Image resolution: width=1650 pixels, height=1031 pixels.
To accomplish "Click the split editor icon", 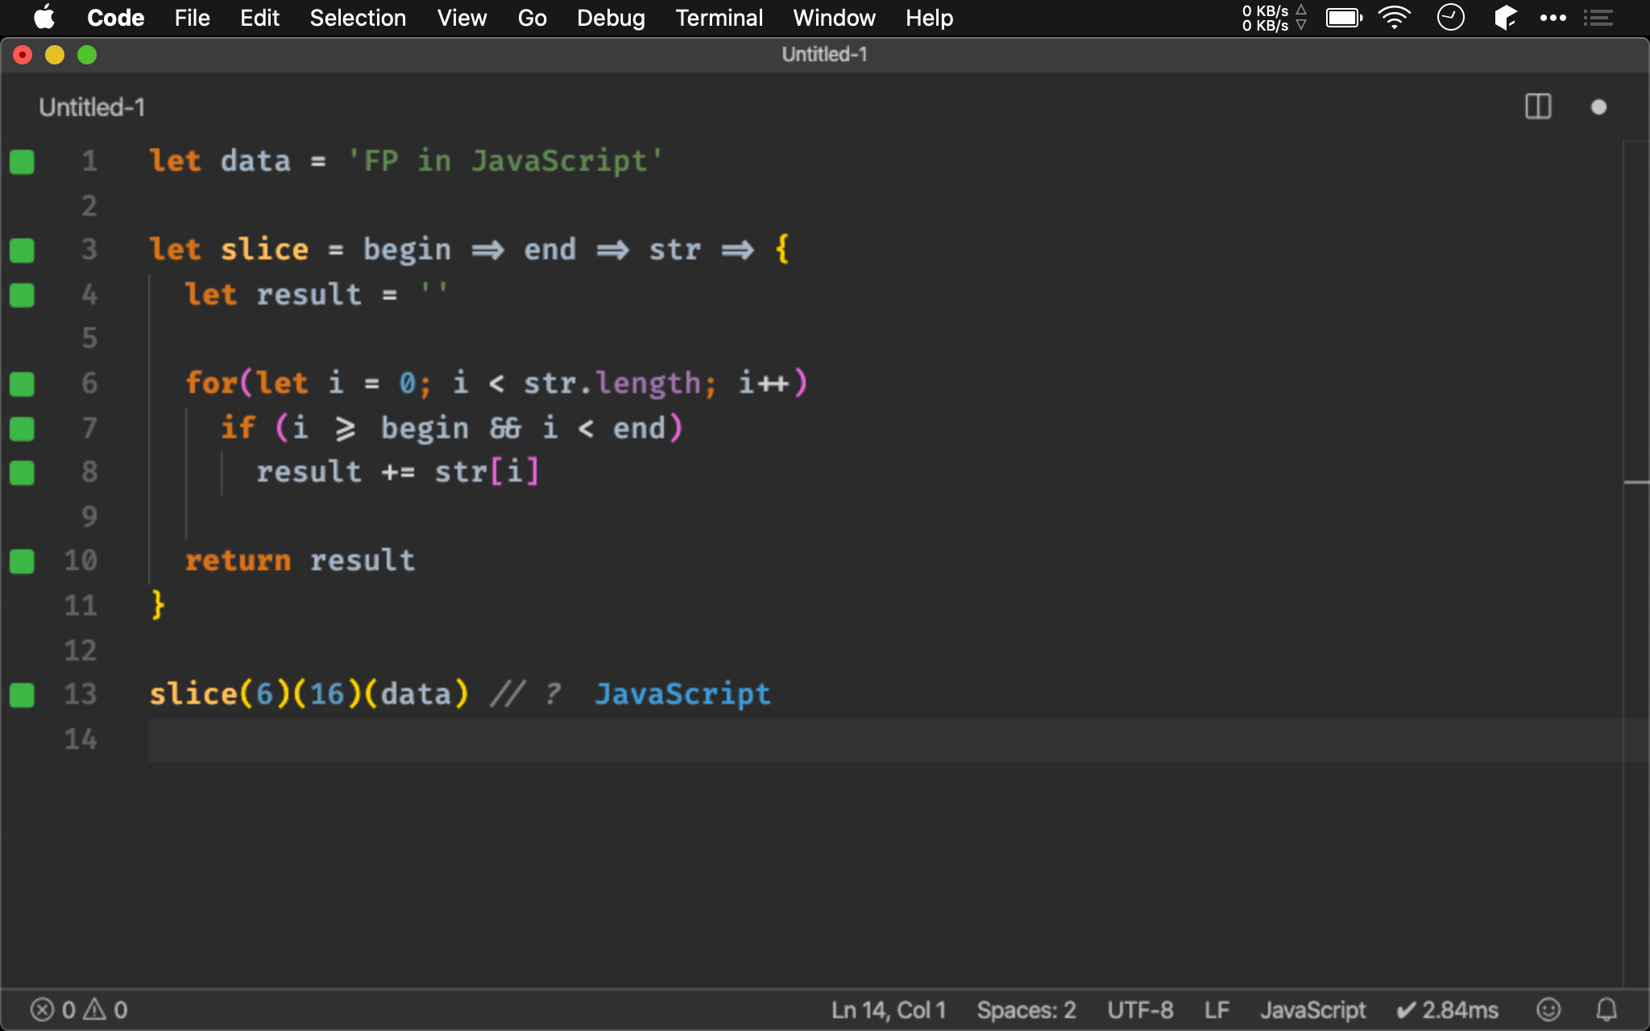I will 1538,107.
